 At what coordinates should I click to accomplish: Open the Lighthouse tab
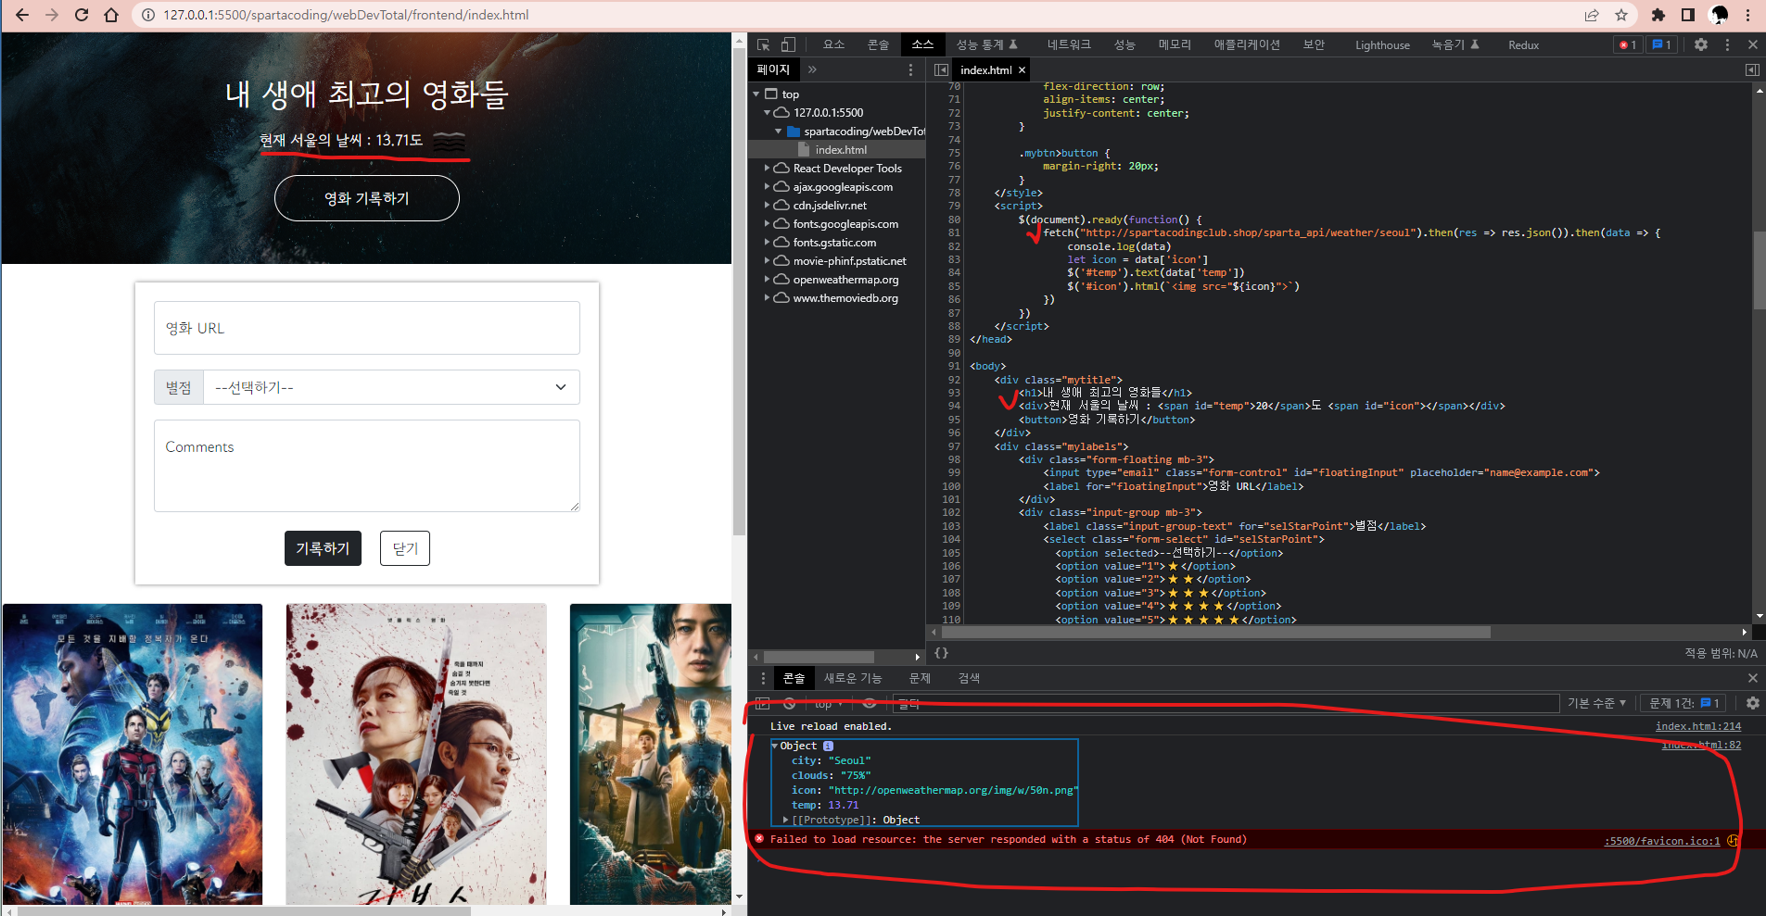1382,44
